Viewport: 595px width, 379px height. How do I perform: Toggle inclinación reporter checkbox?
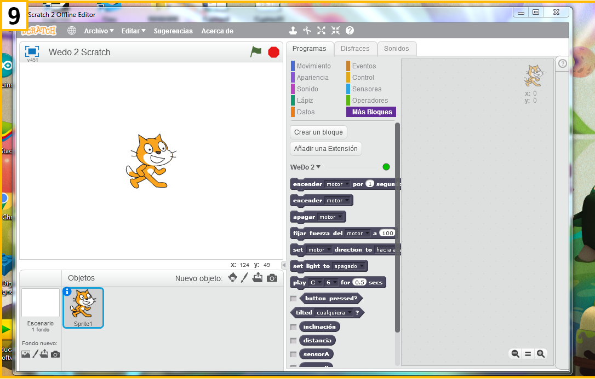point(293,326)
